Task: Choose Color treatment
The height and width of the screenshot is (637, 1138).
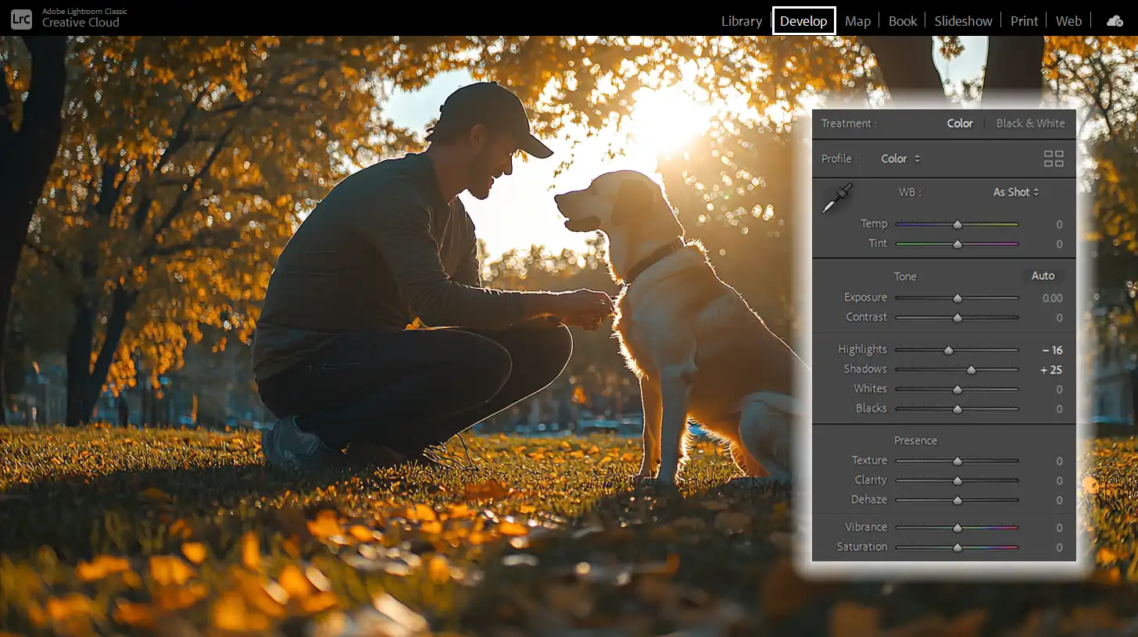Action: [x=960, y=123]
